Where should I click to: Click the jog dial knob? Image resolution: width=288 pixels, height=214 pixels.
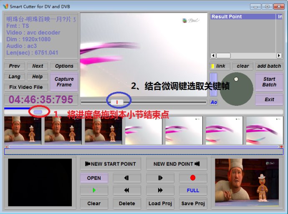(236, 79)
